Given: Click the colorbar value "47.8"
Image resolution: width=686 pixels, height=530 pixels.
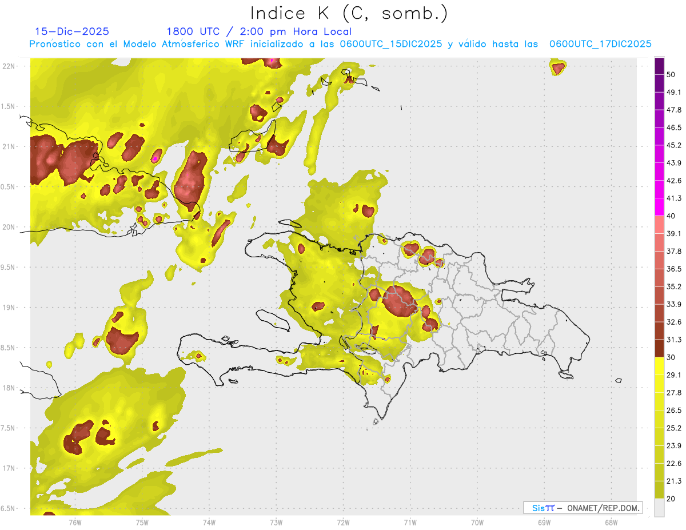Looking at the screenshot, I should tap(674, 110).
